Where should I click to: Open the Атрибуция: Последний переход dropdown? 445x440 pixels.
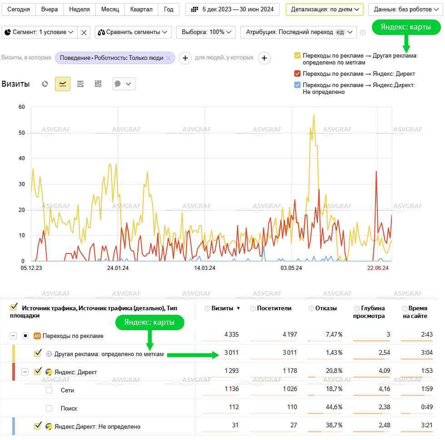coord(299,32)
